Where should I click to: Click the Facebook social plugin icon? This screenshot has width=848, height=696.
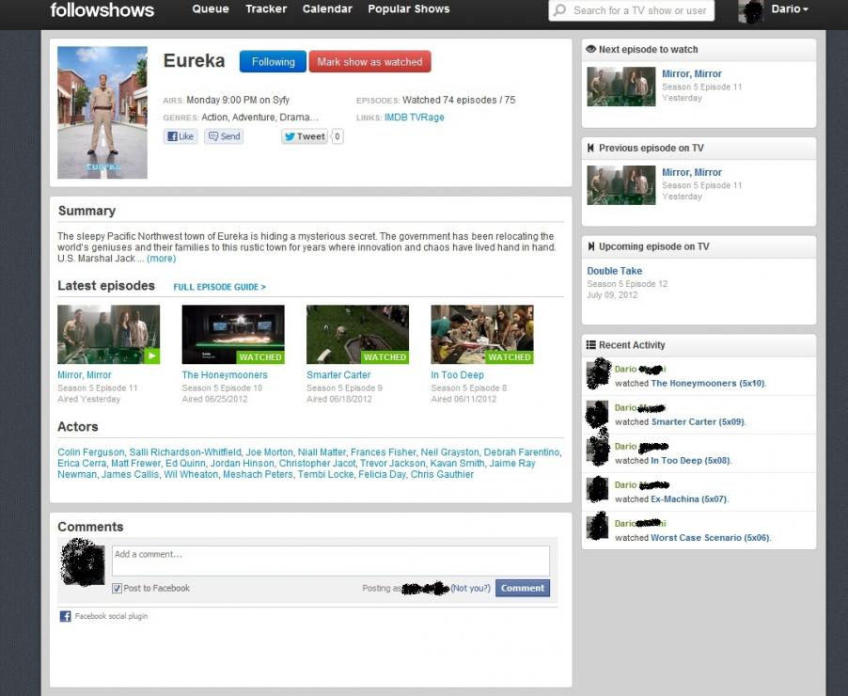pyautogui.click(x=65, y=616)
